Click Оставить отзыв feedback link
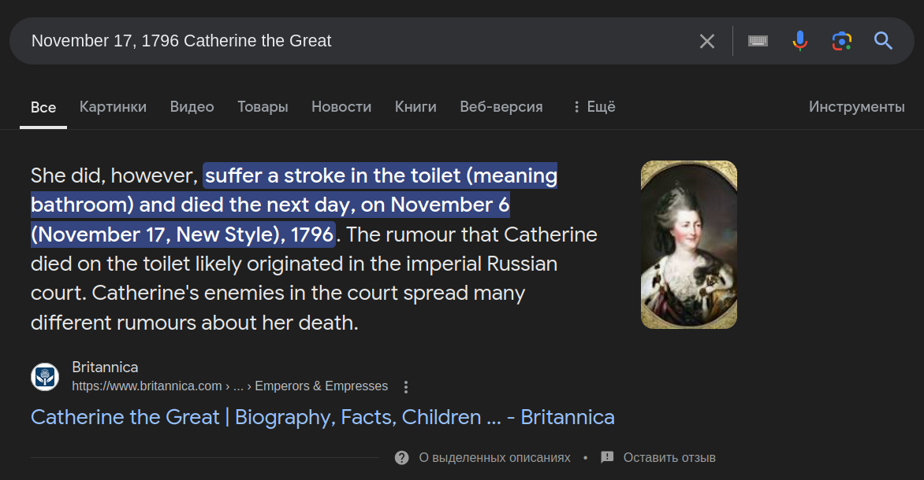Viewport: 924px width, 480px height. point(669,458)
